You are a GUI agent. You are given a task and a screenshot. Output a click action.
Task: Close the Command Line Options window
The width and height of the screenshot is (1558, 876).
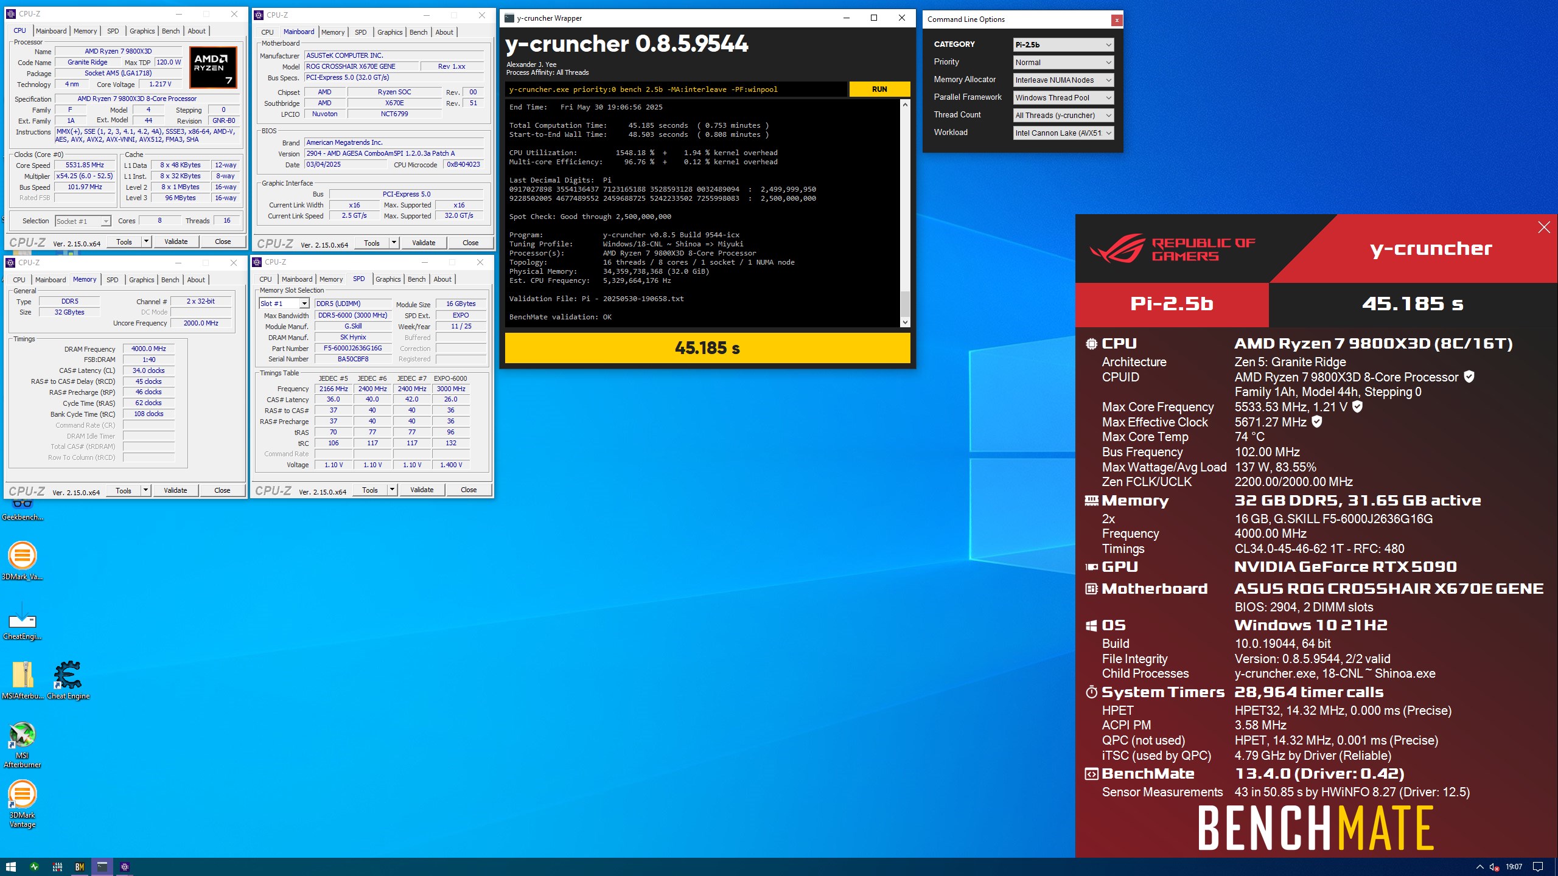click(x=1116, y=20)
